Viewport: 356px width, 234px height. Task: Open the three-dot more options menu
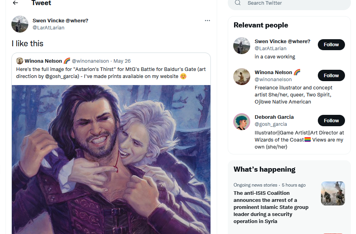point(207,21)
